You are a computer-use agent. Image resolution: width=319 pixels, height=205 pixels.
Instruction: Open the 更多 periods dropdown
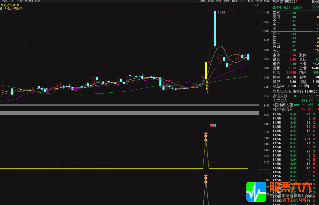tap(38, 1)
